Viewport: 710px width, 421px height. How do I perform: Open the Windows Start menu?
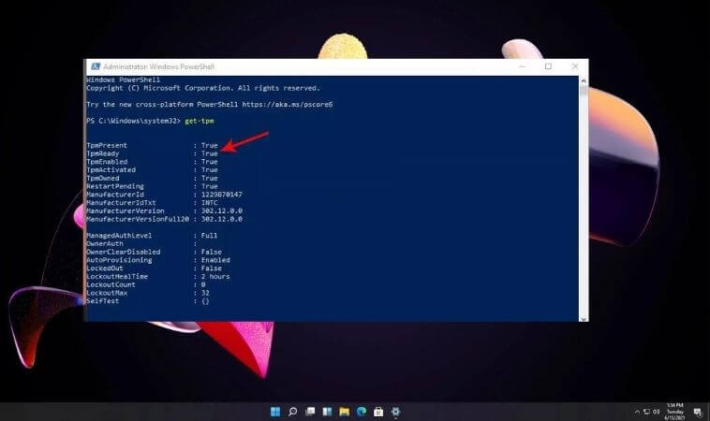pos(275,412)
